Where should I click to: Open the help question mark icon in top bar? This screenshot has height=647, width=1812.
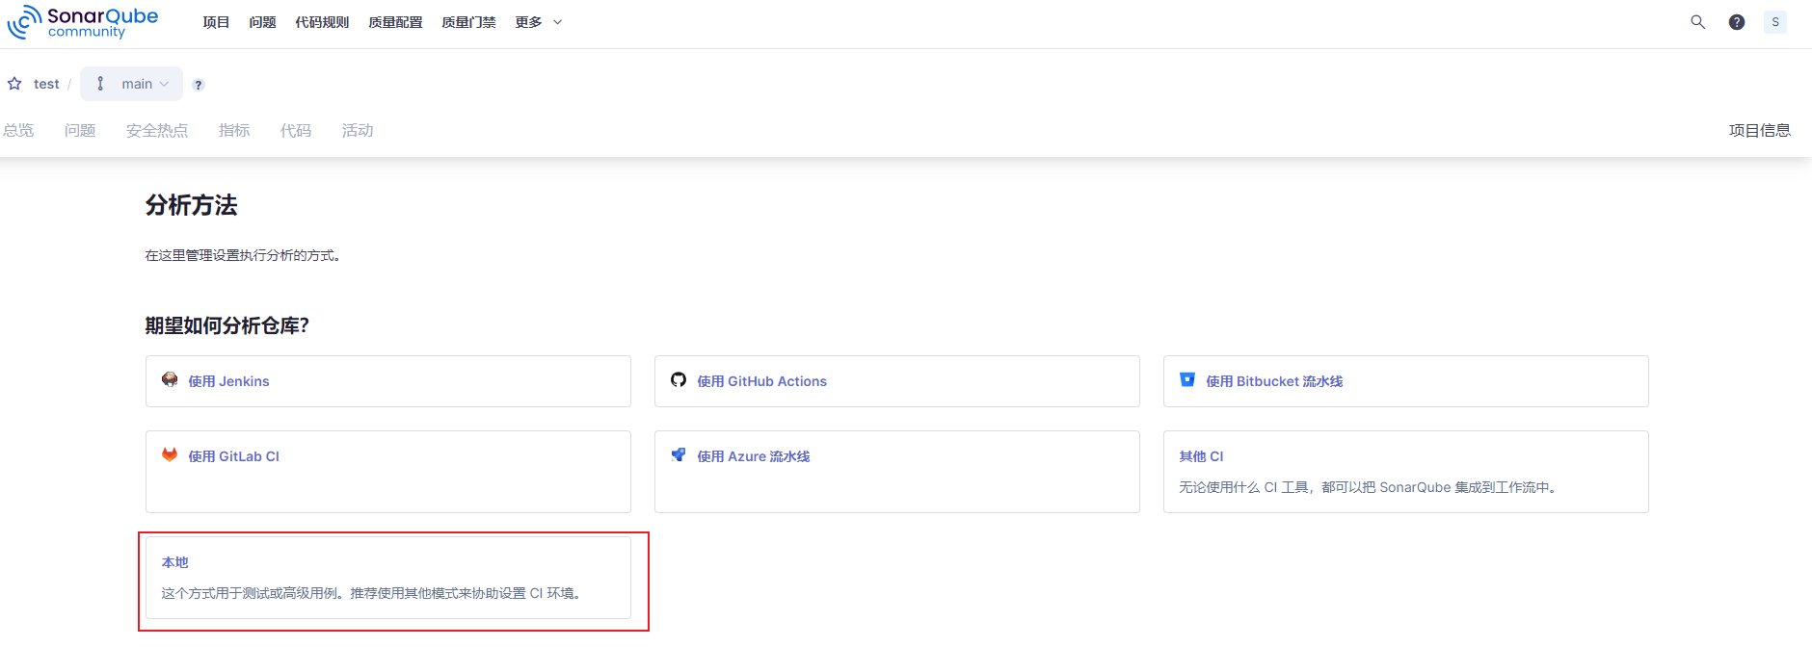point(1736,22)
